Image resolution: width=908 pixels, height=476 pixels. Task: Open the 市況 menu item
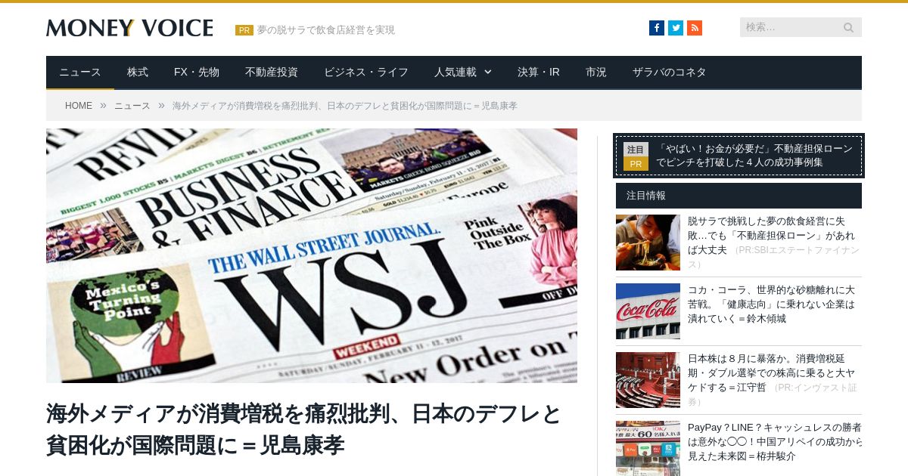tap(596, 73)
